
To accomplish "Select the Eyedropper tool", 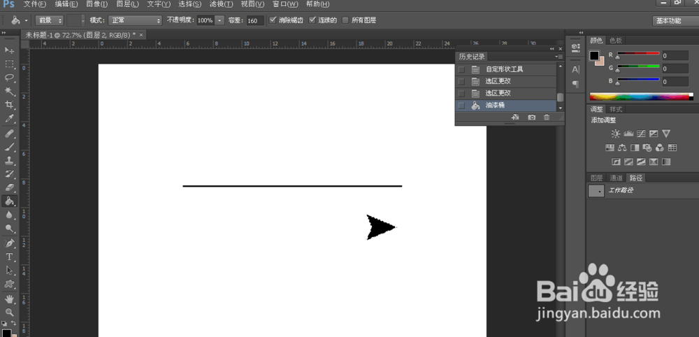I will point(9,119).
